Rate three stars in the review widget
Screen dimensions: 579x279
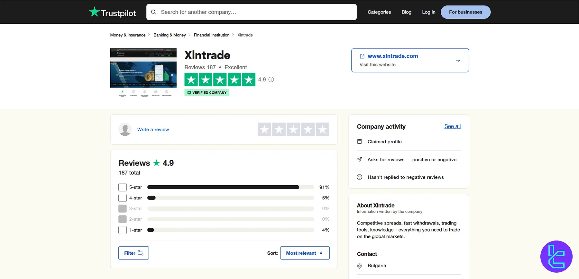click(293, 129)
